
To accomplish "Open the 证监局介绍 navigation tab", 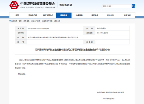I will pos(33,15).
